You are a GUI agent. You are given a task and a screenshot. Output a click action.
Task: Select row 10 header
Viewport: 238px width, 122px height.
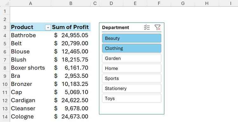pyautogui.click(x=5, y=84)
